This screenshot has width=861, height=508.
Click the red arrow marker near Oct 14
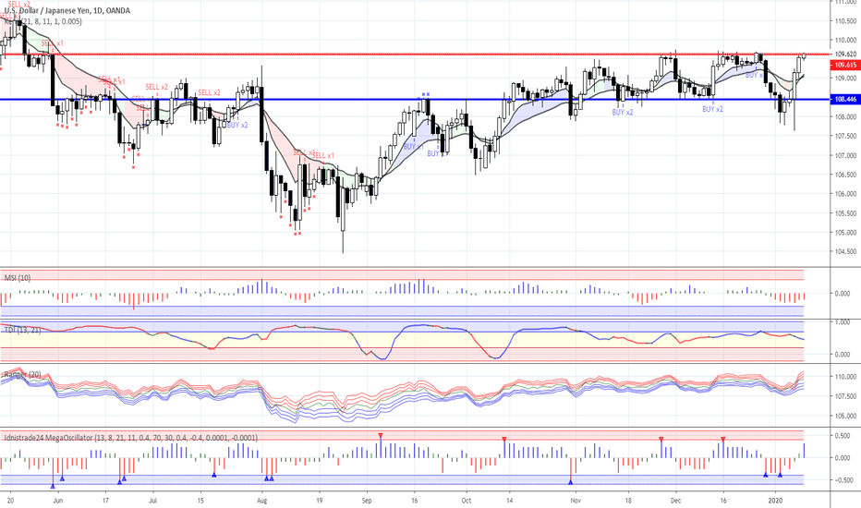click(x=503, y=439)
